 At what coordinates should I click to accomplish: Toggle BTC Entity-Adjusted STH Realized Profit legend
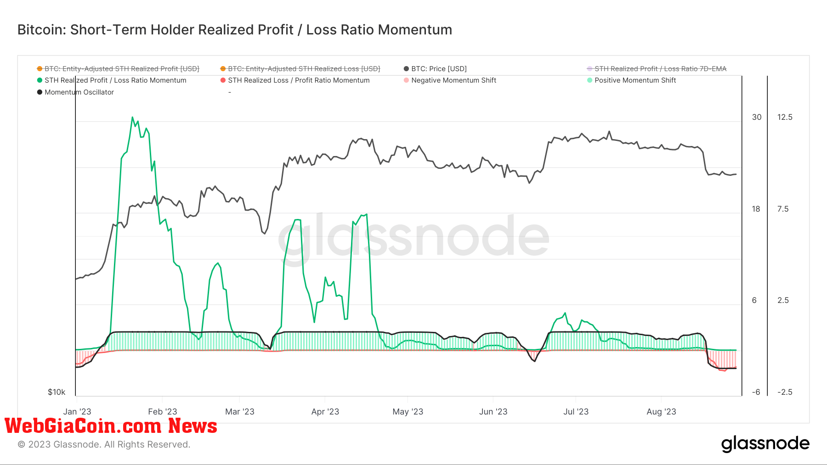118,69
